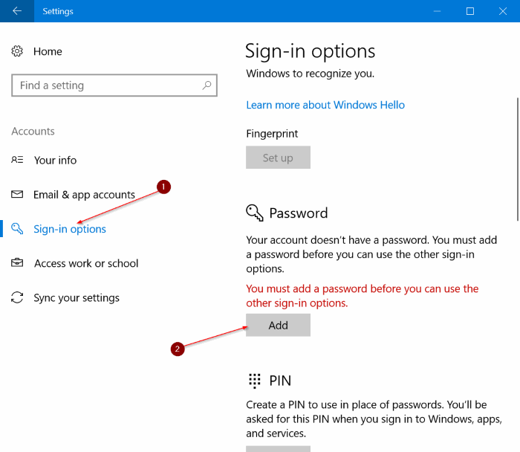Click the back arrow in title bar
520x452 pixels.
pyautogui.click(x=17, y=11)
